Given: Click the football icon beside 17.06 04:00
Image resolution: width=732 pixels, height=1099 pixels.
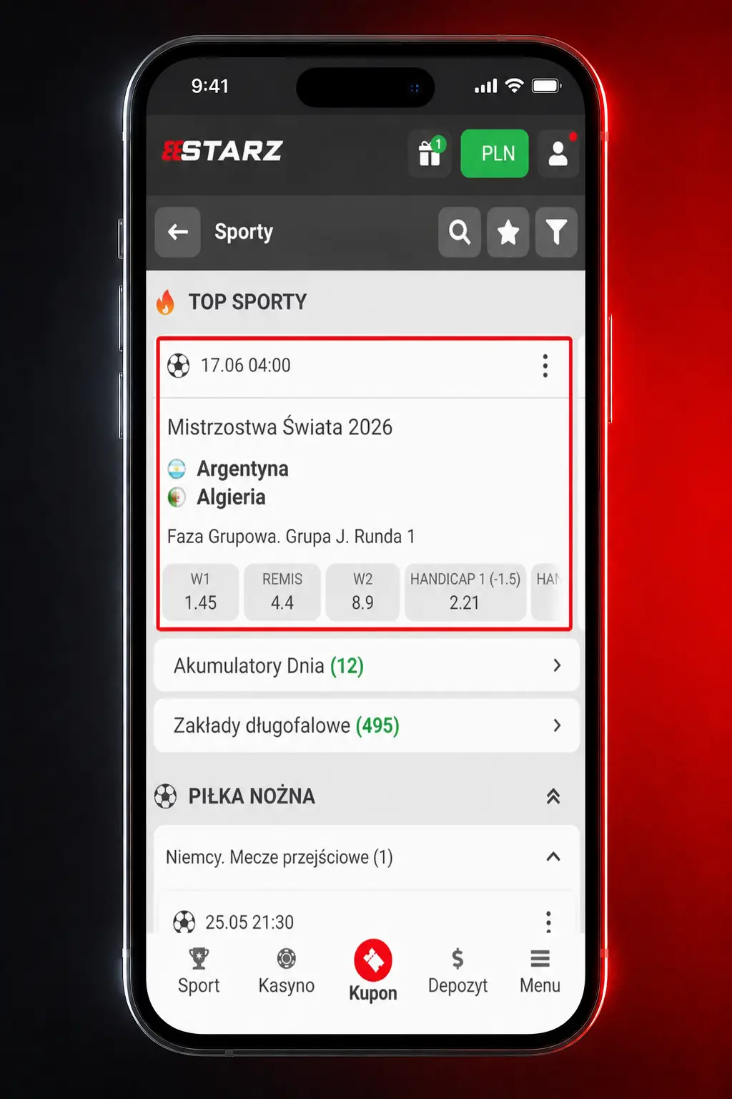Looking at the screenshot, I should (x=179, y=366).
